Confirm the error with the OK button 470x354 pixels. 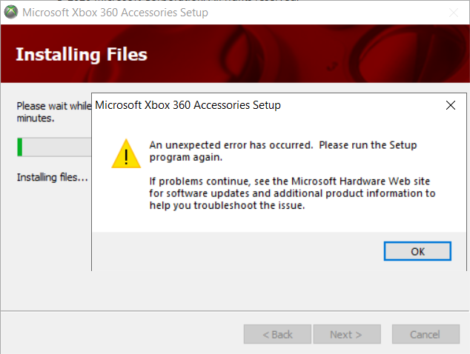coord(417,251)
